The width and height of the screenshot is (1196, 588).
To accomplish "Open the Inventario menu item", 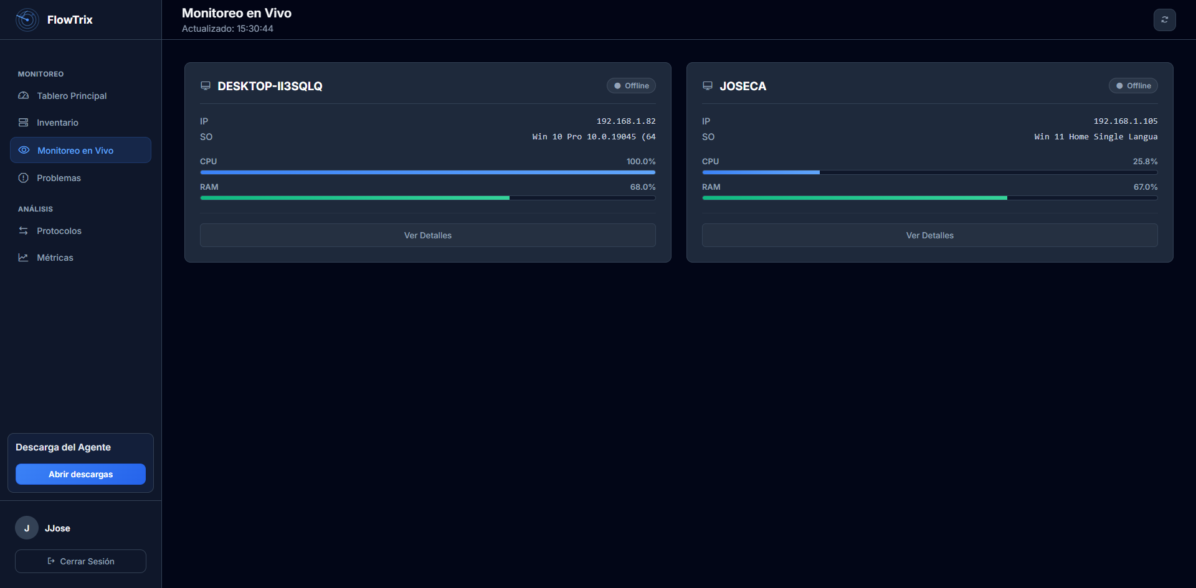I will (57, 123).
